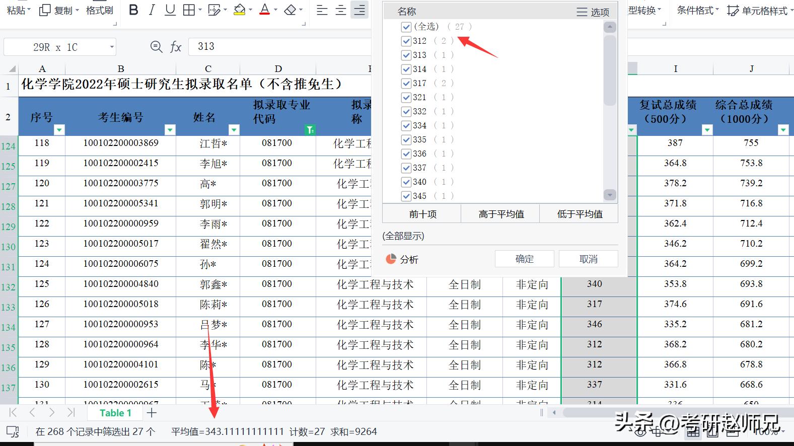Viewport: 794px width, 446px height.
Task: Click the draw border pencil icon
Action: (x=214, y=10)
